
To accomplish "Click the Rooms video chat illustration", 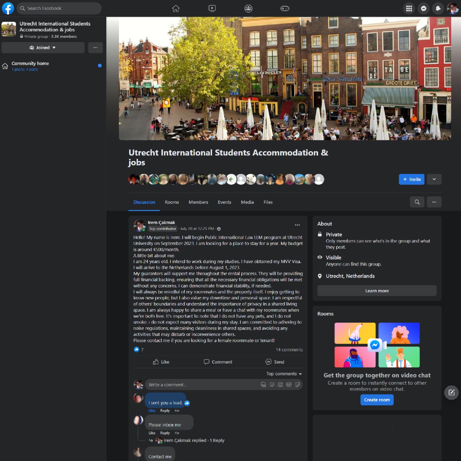I will 377,345.
